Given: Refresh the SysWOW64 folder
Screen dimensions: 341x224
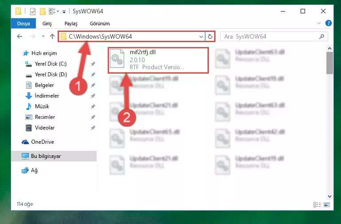Looking at the screenshot, I should click(210, 36).
